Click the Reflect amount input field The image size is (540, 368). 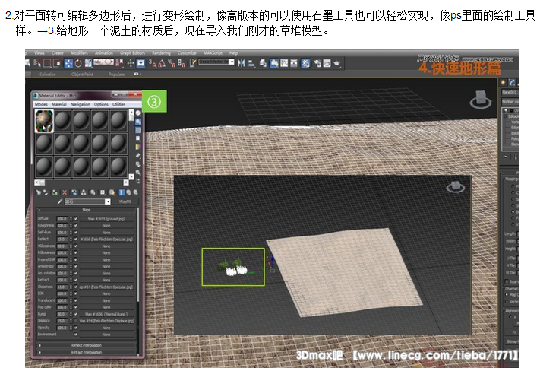pyautogui.click(x=62, y=239)
